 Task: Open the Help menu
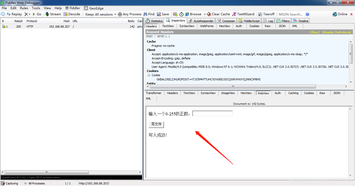pyautogui.click(x=58, y=8)
